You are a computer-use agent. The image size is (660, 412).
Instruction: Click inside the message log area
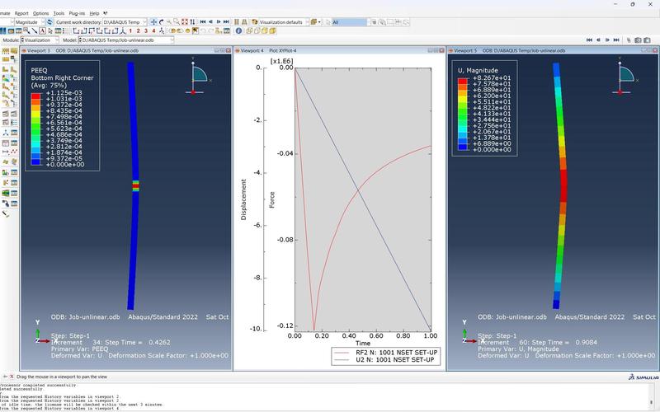point(324,396)
